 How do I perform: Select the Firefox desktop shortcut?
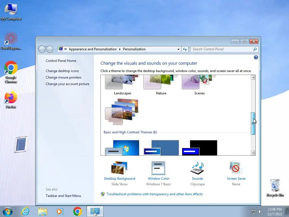(11, 100)
